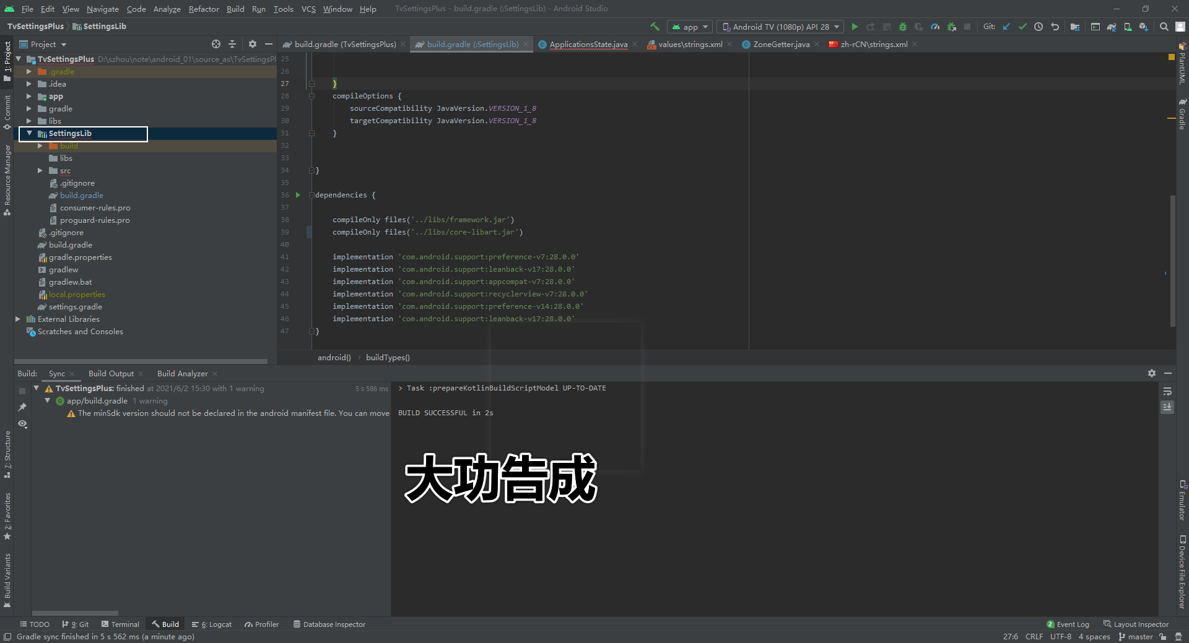The image size is (1189, 643).
Task: Click the Build panel settings gear
Action: (x=1151, y=373)
